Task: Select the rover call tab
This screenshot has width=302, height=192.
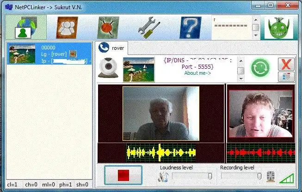Action: (x=111, y=48)
